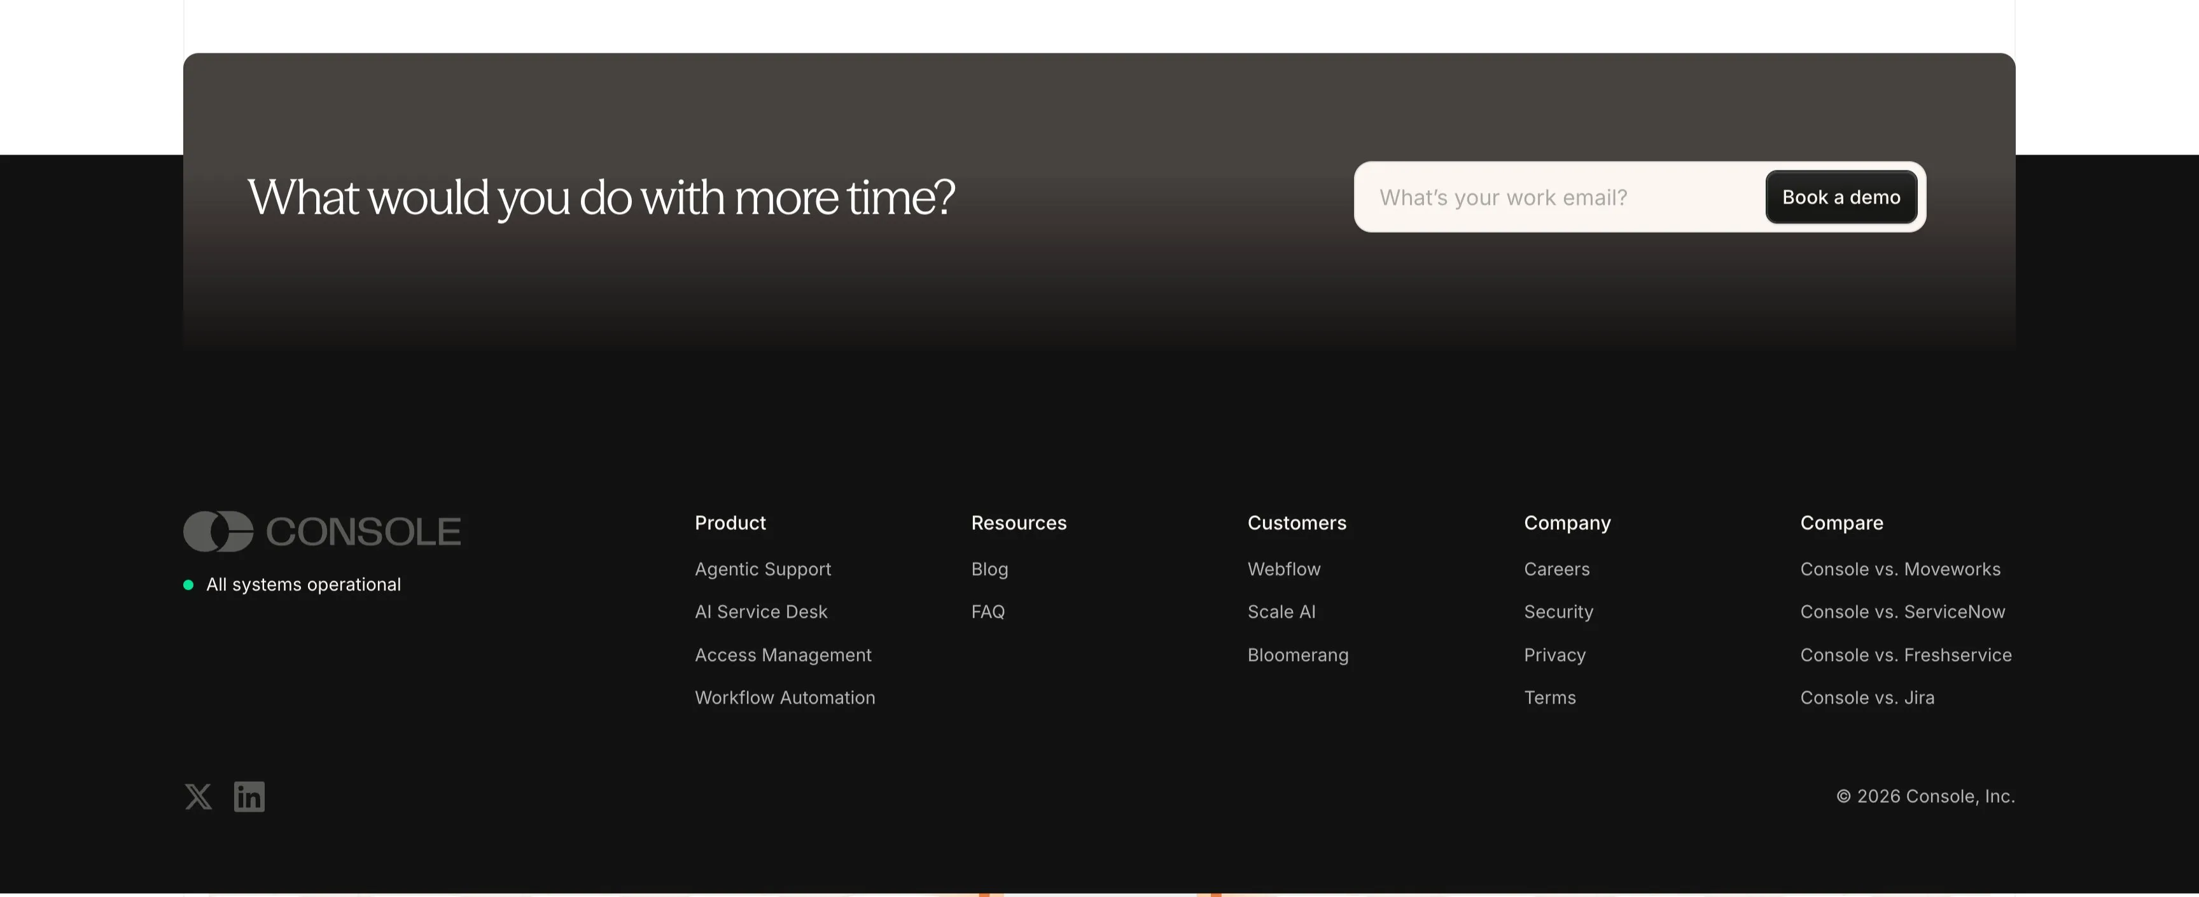
Task: Open AI Service Desk link
Action: [760, 612]
